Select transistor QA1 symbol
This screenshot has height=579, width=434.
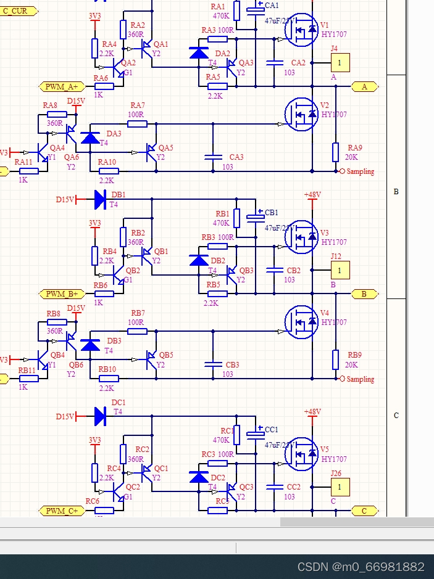coord(147,49)
